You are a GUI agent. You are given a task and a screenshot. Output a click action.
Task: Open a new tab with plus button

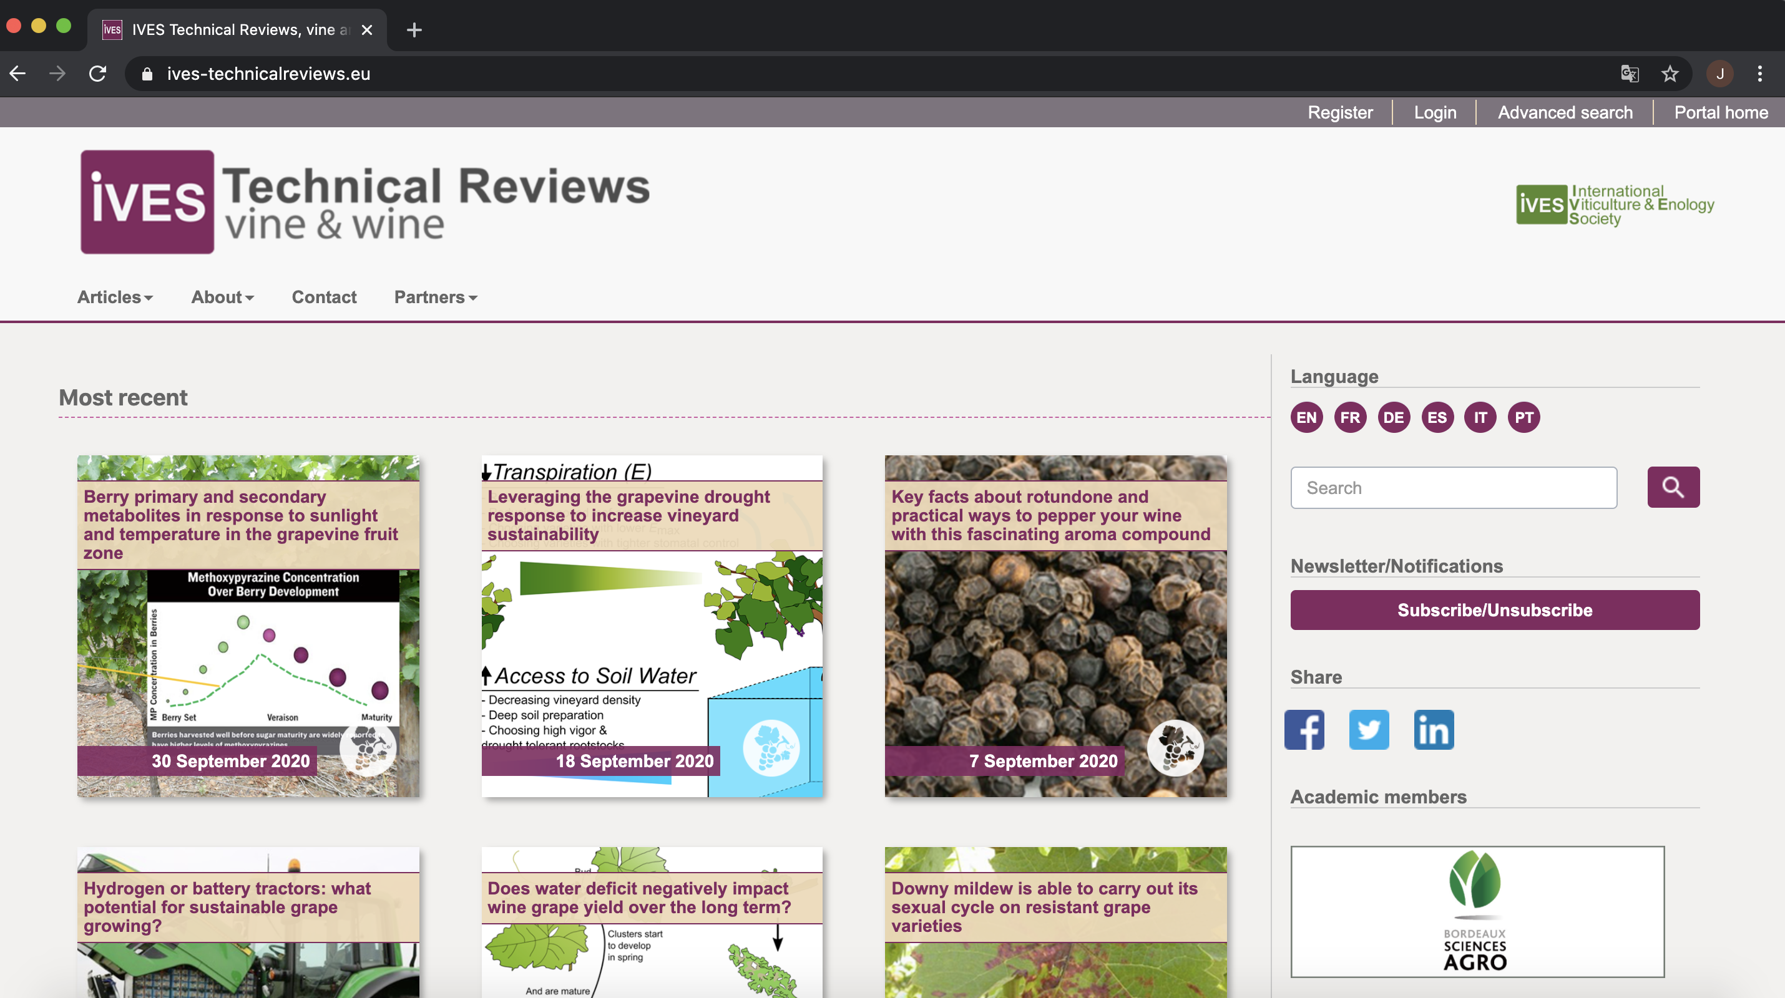click(x=414, y=30)
